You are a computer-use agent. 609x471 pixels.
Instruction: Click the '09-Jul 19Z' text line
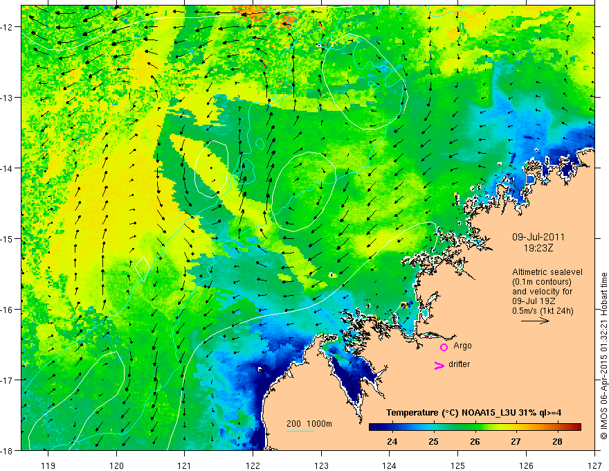pyautogui.click(x=536, y=301)
